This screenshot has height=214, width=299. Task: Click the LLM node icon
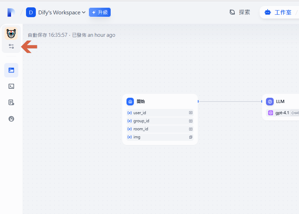270,102
